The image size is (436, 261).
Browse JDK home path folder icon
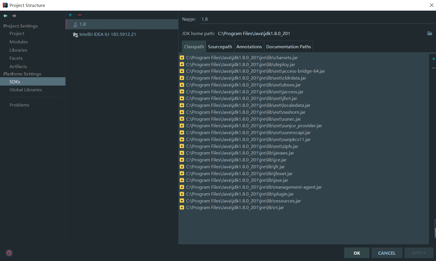click(x=430, y=33)
